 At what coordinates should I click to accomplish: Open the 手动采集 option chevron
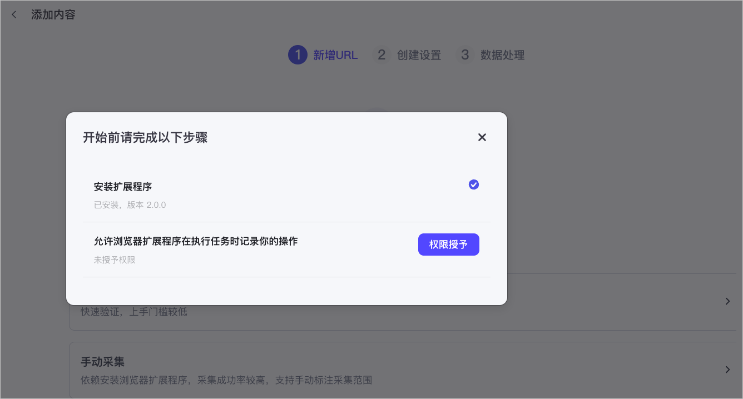pyautogui.click(x=727, y=370)
